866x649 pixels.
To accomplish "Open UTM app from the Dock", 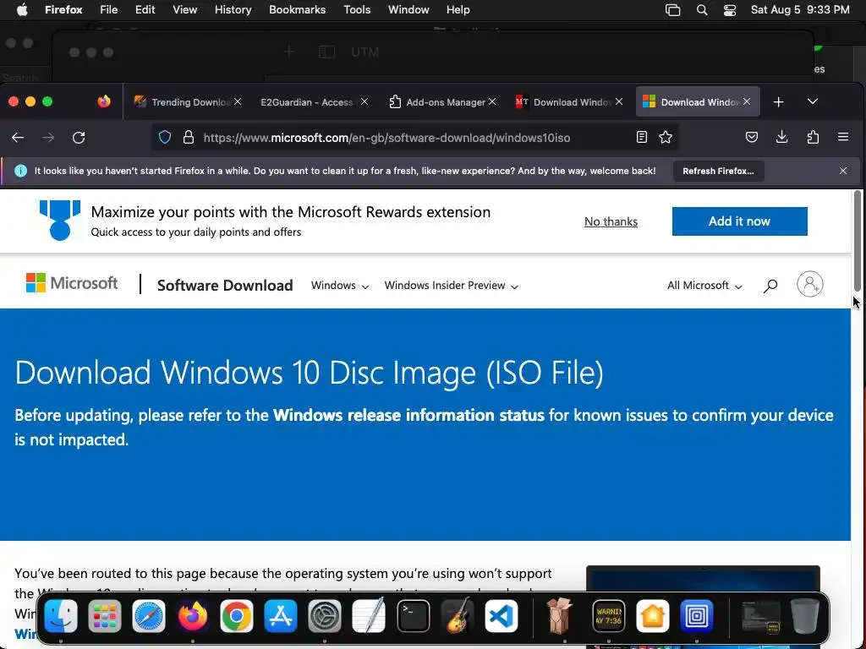I will 697,616.
